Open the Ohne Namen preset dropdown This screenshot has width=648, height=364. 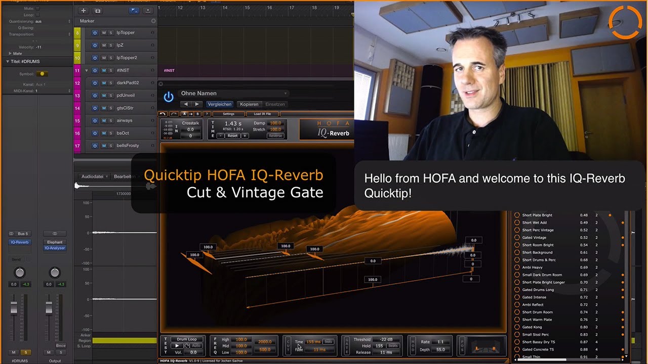click(x=234, y=94)
